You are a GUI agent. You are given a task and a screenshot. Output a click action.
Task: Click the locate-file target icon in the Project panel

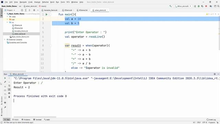tap(22, 10)
